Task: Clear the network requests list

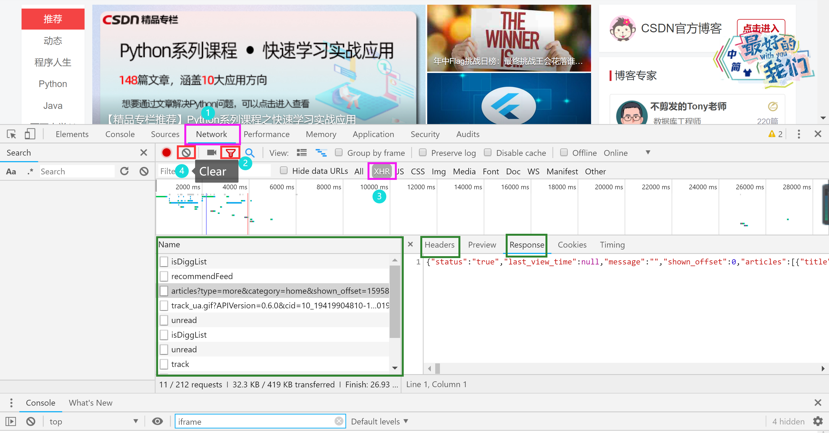Action: (x=186, y=153)
